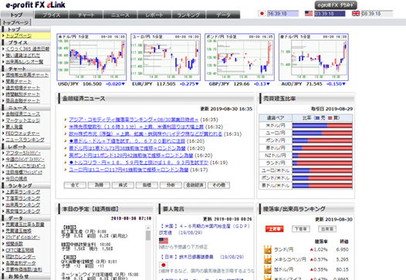406x280 pixels.
Task: Open the ランキング top navigation tab
Action: coord(188,15)
